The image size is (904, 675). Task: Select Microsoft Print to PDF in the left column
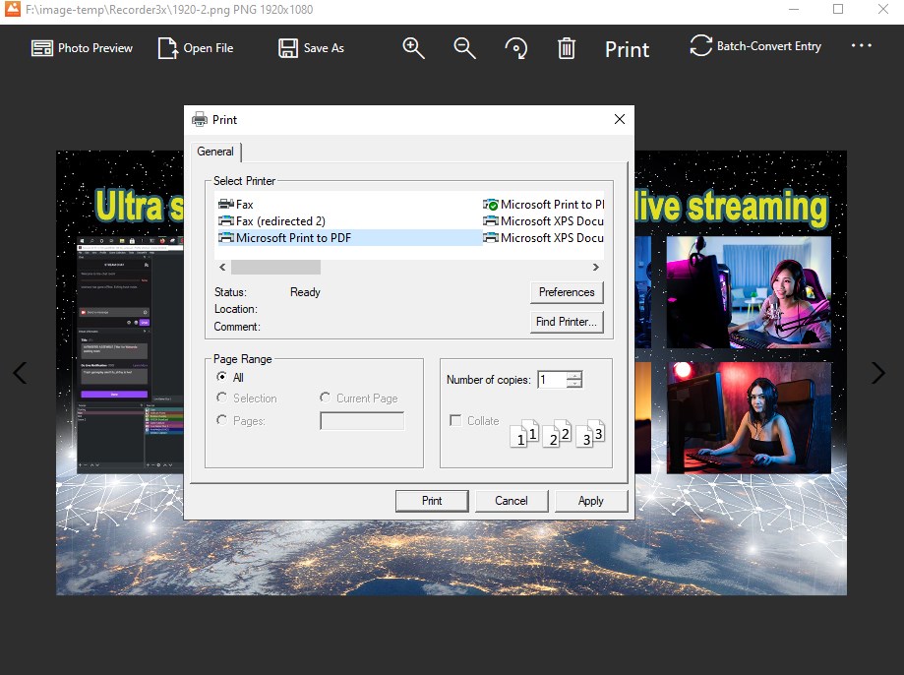(x=349, y=238)
